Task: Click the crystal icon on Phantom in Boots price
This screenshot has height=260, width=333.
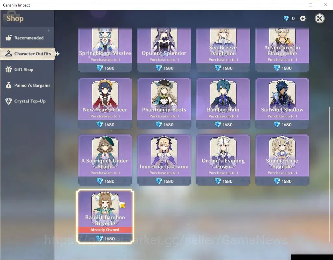Action: click(159, 124)
